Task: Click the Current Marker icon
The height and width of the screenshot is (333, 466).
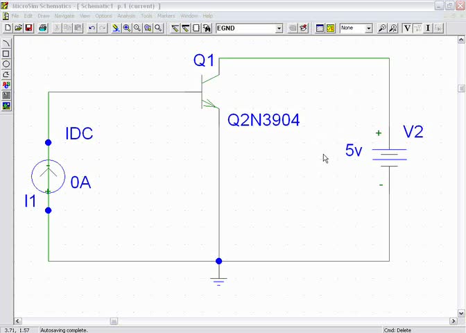Action: 393,28
